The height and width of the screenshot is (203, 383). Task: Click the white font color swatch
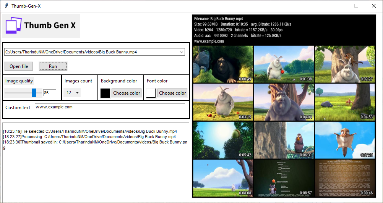pos(151,93)
